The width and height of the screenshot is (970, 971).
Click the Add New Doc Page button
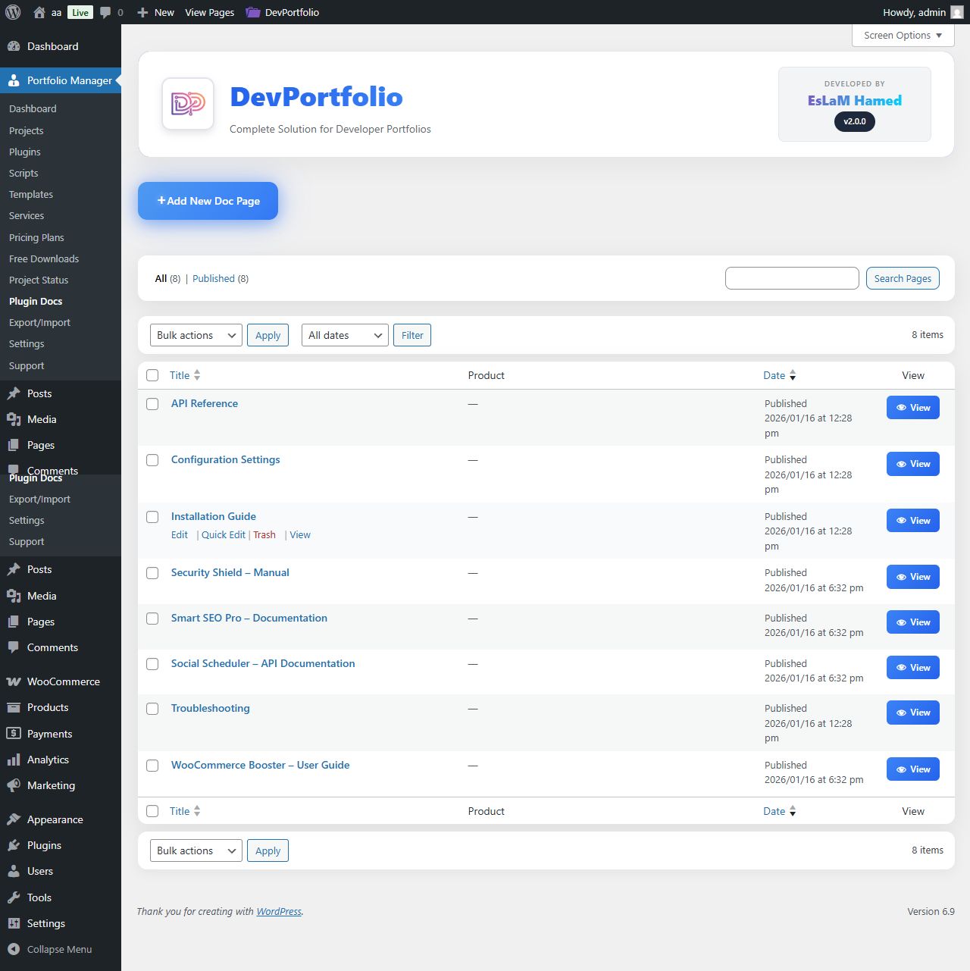pos(208,201)
